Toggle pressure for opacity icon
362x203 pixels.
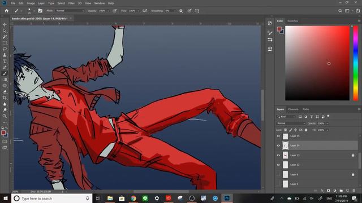(x=115, y=11)
